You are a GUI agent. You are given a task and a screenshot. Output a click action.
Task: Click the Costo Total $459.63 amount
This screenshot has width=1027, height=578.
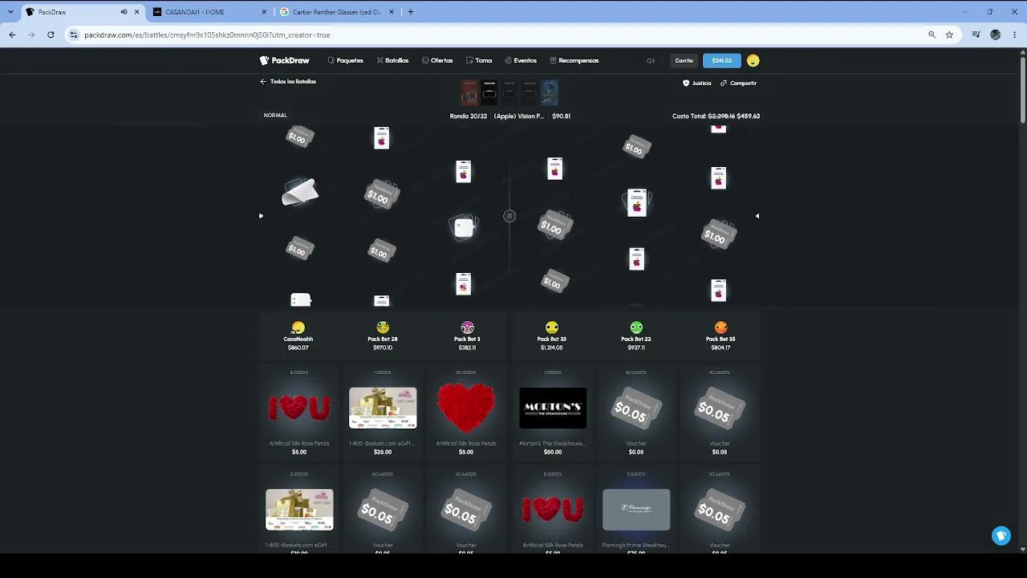coord(749,116)
